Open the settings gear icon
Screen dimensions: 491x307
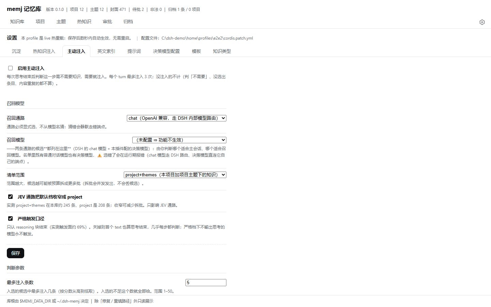pyautogui.click(x=482, y=22)
